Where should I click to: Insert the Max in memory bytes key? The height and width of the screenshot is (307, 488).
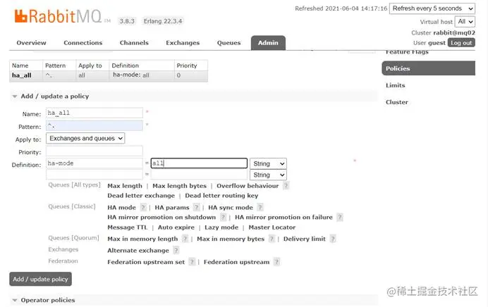(231, 239)
